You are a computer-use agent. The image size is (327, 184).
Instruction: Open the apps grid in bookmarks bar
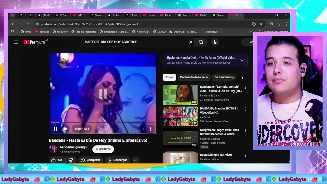pyautogui.click(x=13, y=32)
